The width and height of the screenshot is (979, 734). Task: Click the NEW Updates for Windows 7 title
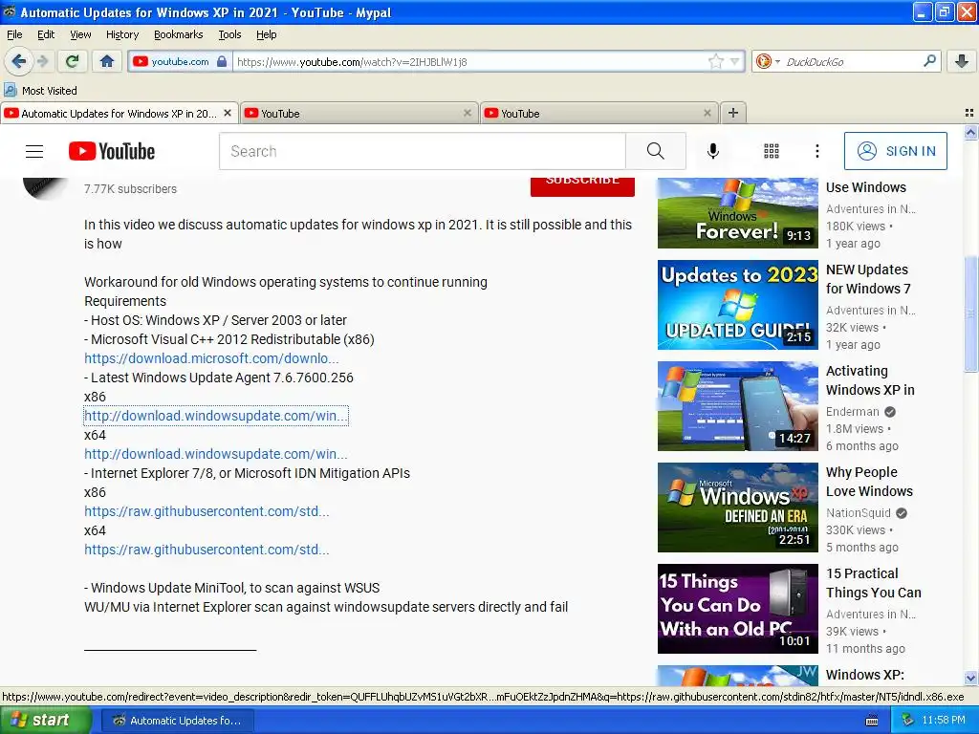[868, 279]
